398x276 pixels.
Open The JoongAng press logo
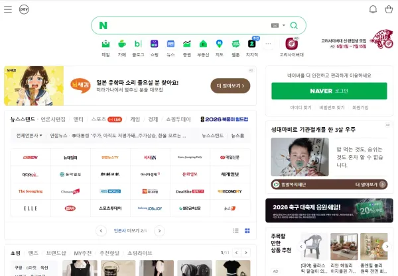click(x=31, y=191)
